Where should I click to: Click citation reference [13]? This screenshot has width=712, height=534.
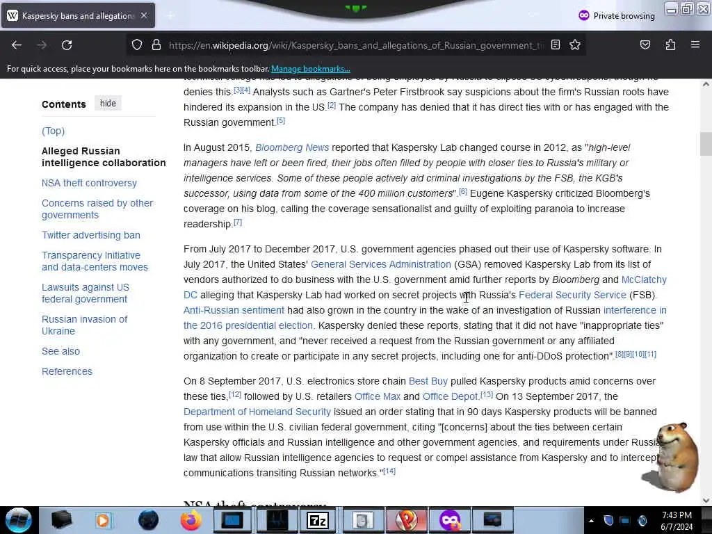(486, 395)
